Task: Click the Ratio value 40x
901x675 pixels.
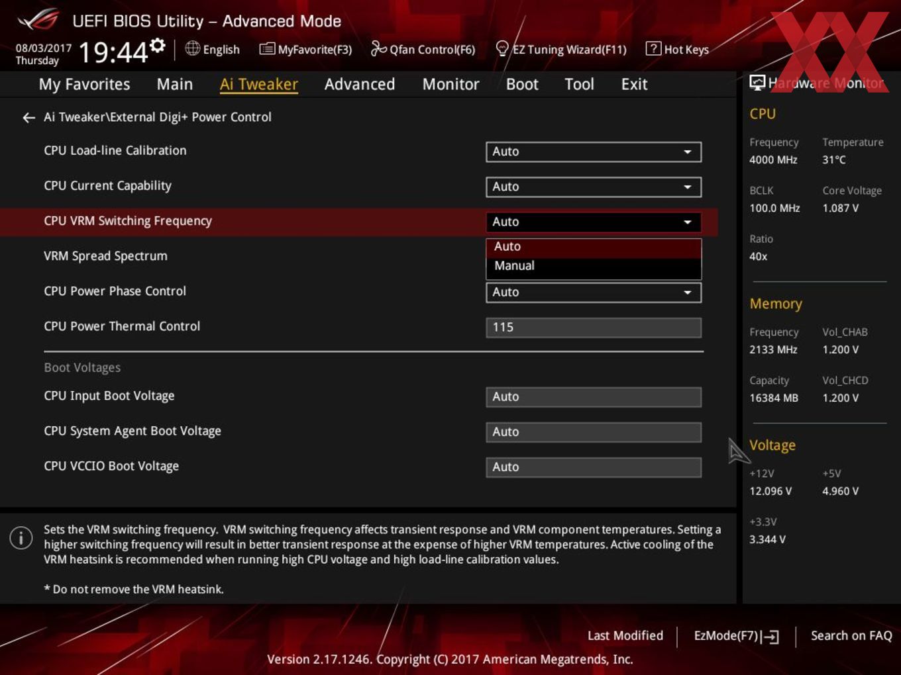Action: pyautogui.click(x=759, y=256)
